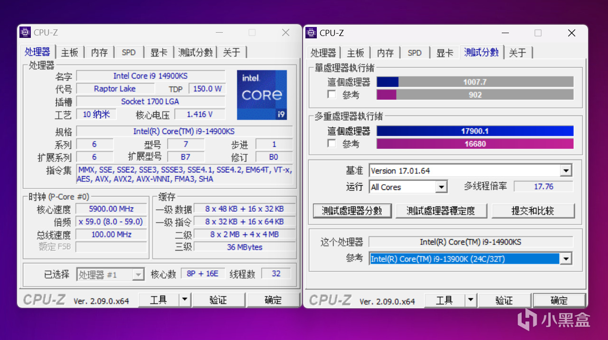Click the 插槽 Socket 1700 LGA field
This screenshot has width=608, height=340.
click(x=150, y=101)
